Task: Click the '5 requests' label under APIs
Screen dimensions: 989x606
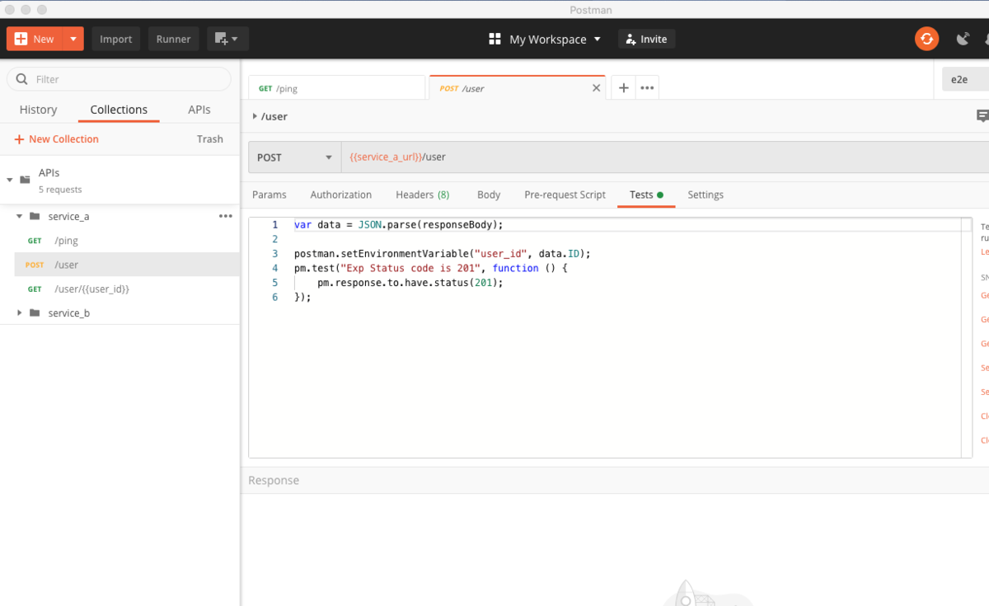Action: 60,190
